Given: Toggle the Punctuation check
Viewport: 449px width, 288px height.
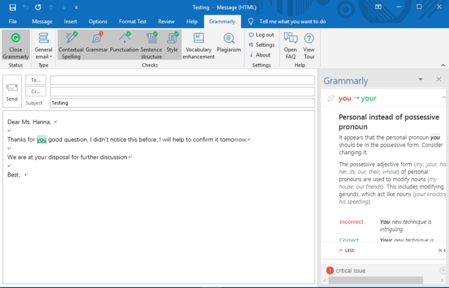Looking at the screenshot, I should tap(124, 42).
